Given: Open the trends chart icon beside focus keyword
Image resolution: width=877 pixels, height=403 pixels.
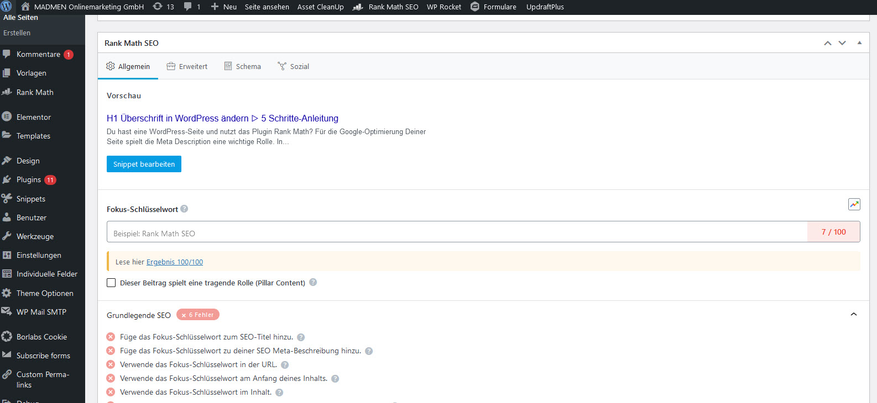Looking at the screenshot, I should point(854,204).
